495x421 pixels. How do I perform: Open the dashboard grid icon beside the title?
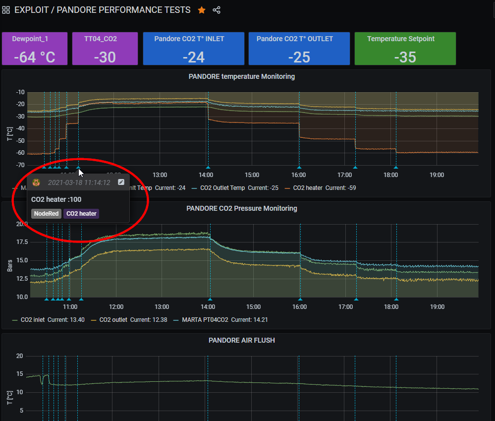[x=6, y=10]
